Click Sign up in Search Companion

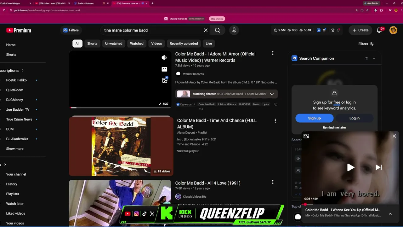tap(314, 118)
